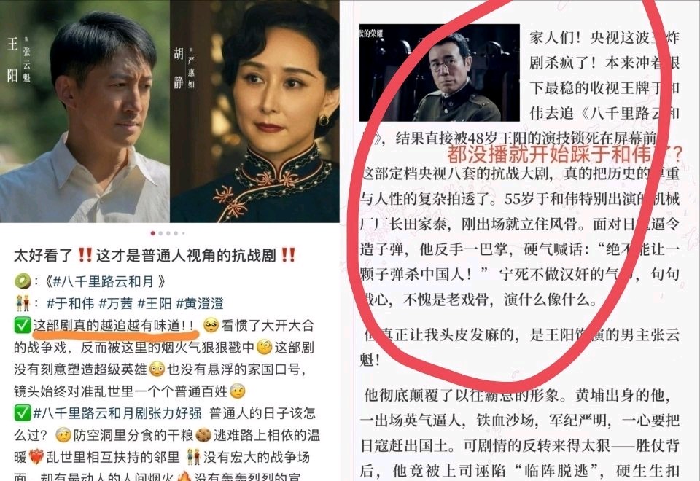This screenshot has width=700, height=481.
Task: Open the 王阳 character poster image
Action: tap(85, 111)
